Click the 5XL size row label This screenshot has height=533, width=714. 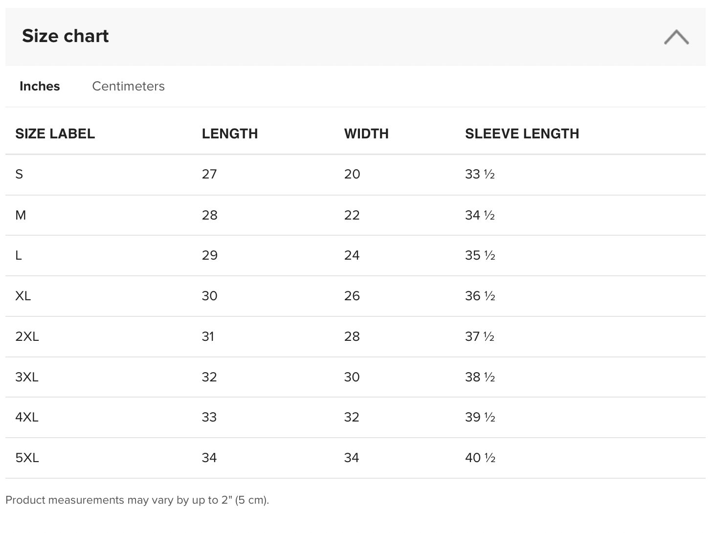(27, 458)
